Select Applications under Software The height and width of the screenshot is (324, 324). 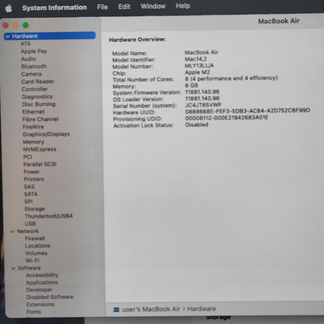click(x=42, y=283)
